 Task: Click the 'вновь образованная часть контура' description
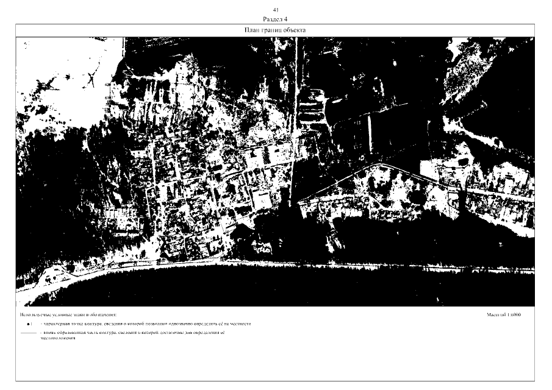pyautogui.click(x=134, y=334)
